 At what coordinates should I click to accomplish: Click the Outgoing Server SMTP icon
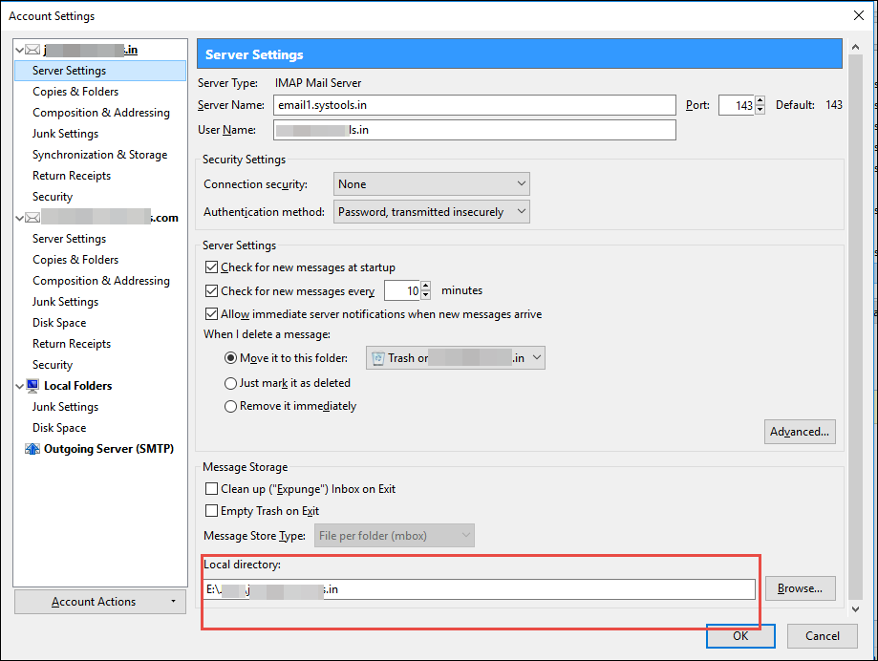32,449
